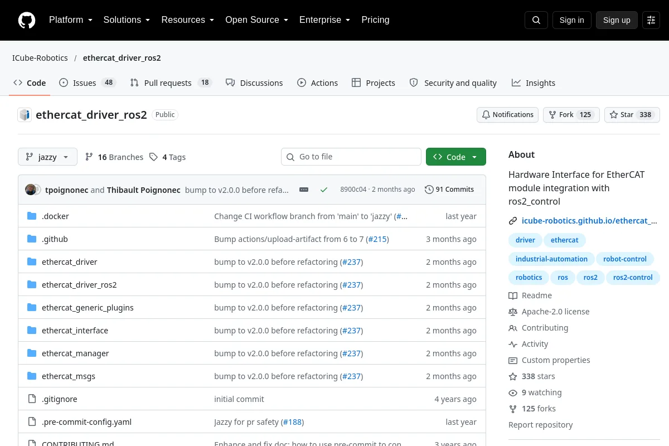Image resolution: width=669 pixels, height=446 pixels.
Task: Click the Activity pulse icon
Action: point(513,344)
